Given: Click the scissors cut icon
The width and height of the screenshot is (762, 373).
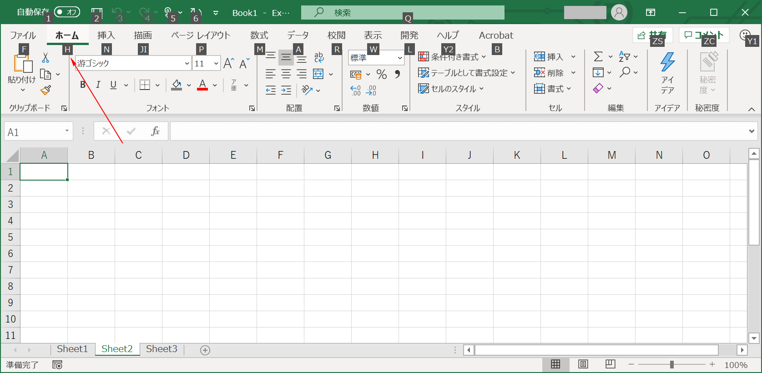Looking at the screenshot, I should pyautogui.click(x=45, y=58).
